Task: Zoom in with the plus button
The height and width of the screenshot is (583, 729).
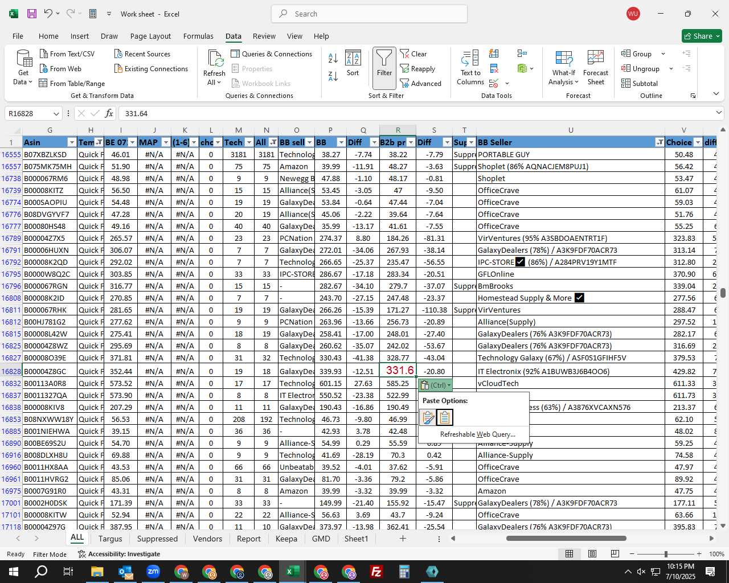Action: pyautogui.click(x=699, y=554)
